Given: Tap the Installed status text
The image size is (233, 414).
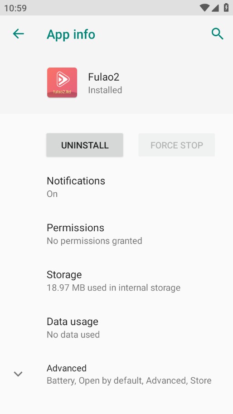Looking at the screenshot, I should [105, 90].
